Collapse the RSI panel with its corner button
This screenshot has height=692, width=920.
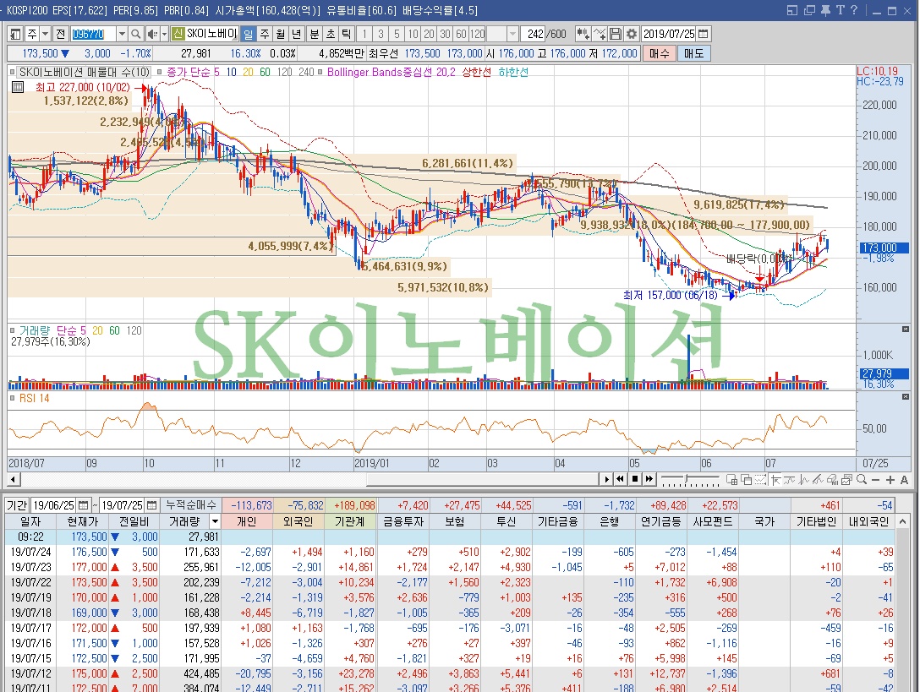(x=906, y=397)
